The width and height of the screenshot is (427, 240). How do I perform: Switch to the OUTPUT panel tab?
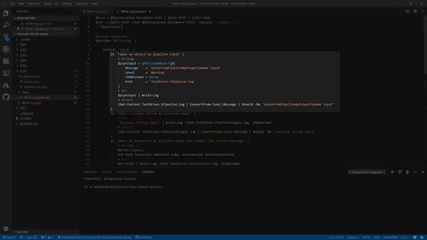pyautogui.click(x=107, y=172)
